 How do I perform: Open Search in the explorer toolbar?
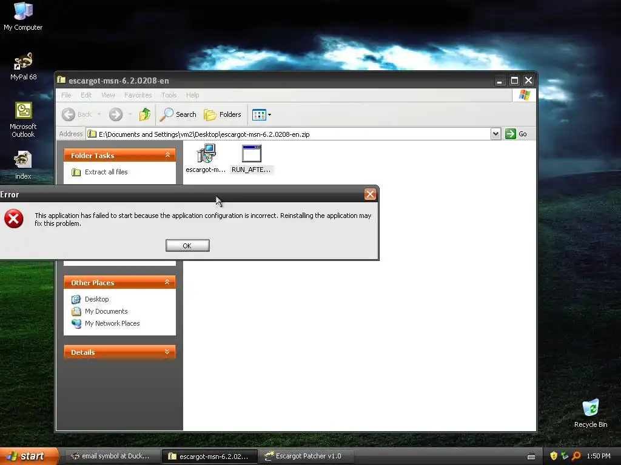[178, 114]
